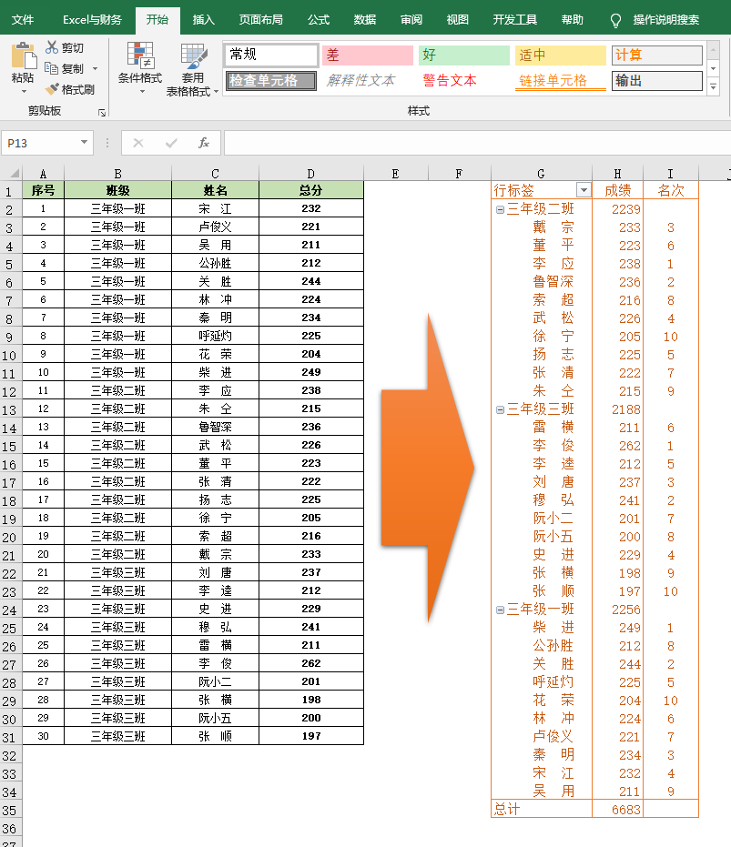
Task: Click the cancel X in formula bar
Action: 138,143
